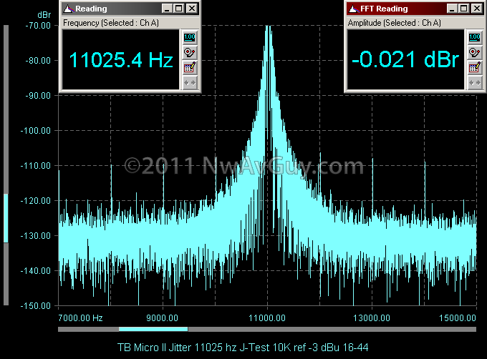Screen dimensions: 487x359
Task: Minimize the FFT Reading window
Action: [452, 9]
